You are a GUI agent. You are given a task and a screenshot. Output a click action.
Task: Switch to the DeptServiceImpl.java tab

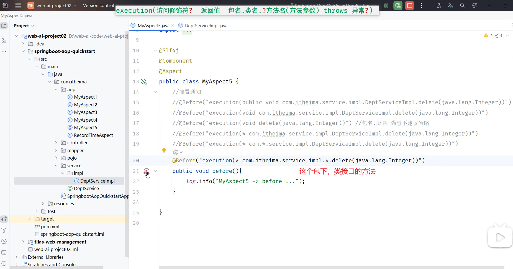point(203,25)
